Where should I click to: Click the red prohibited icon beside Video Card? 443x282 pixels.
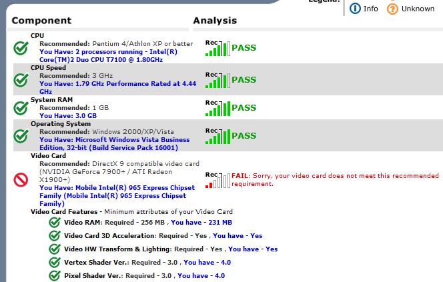click(x=21, y=180)
